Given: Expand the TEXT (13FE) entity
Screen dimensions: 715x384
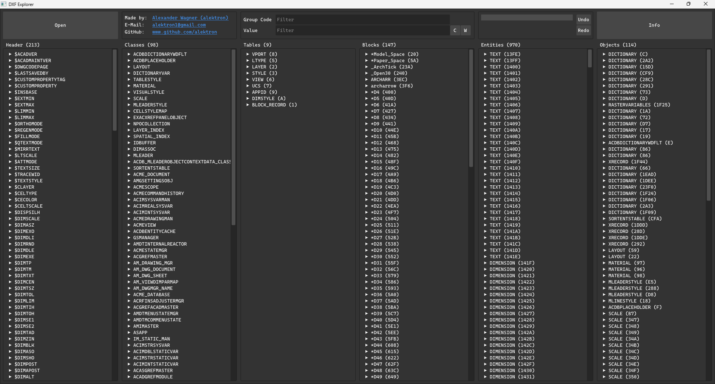Looking at the screenshot, I should 485,54.
